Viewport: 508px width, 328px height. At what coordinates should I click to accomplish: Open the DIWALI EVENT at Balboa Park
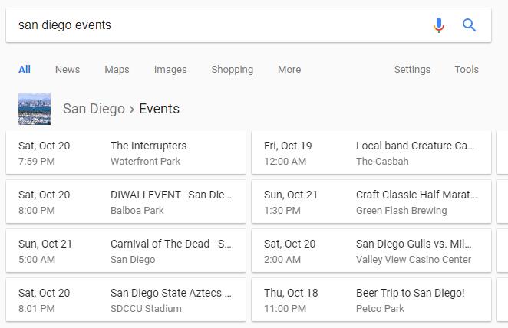[126, 202]
